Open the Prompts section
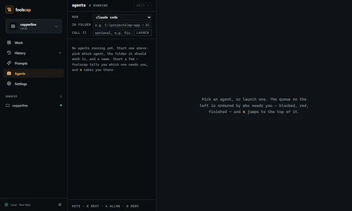Viewport: 352px width, 211px height. click(x=34, y=63)
